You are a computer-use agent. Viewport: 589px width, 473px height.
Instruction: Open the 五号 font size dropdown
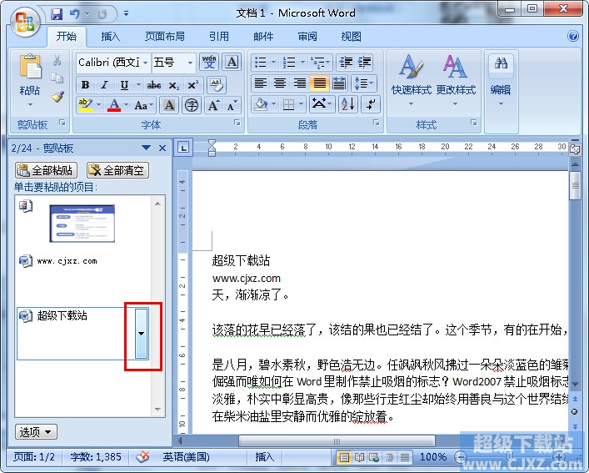click(x=190, y=63)
